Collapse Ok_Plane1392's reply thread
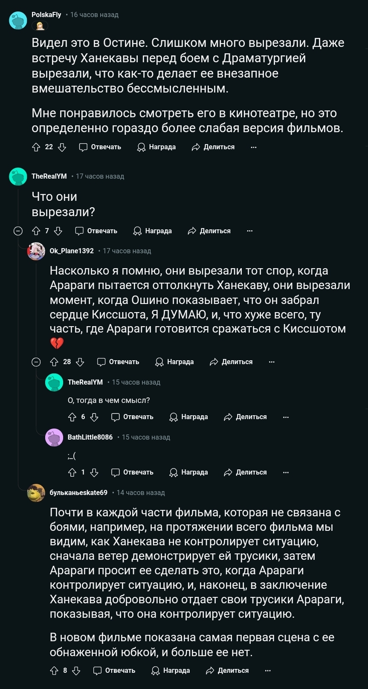The image size is (368, 689). point(36,362)
